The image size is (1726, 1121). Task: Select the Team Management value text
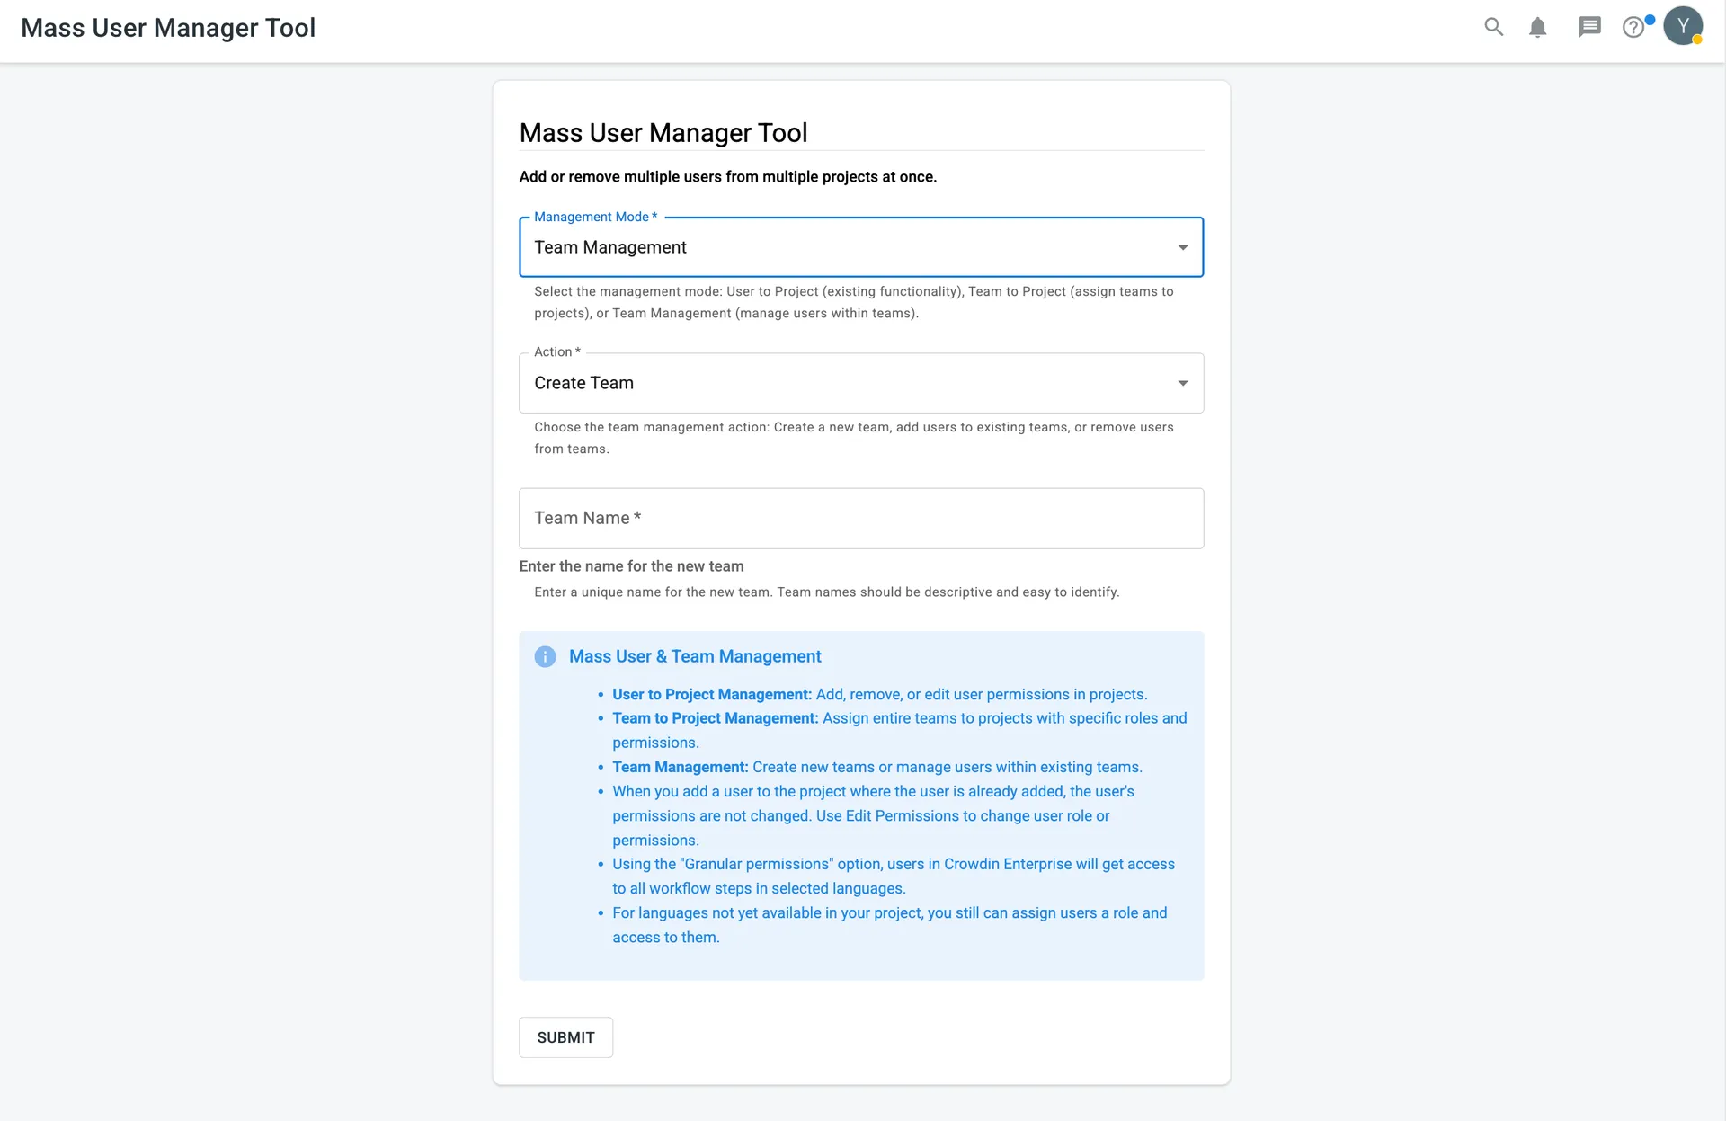(x=610, y=247)
